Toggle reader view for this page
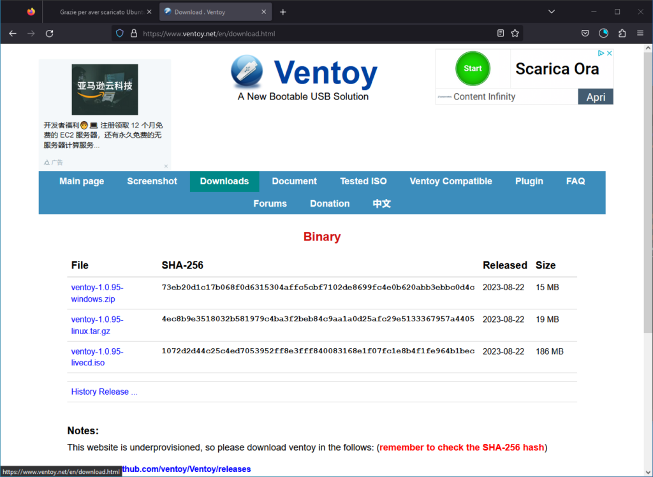 [501, 33]
